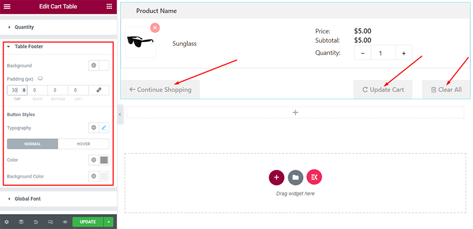Toggle Preview Changes eye icon
Viewport: 473px width, 229px height.
tap(65, 222)
